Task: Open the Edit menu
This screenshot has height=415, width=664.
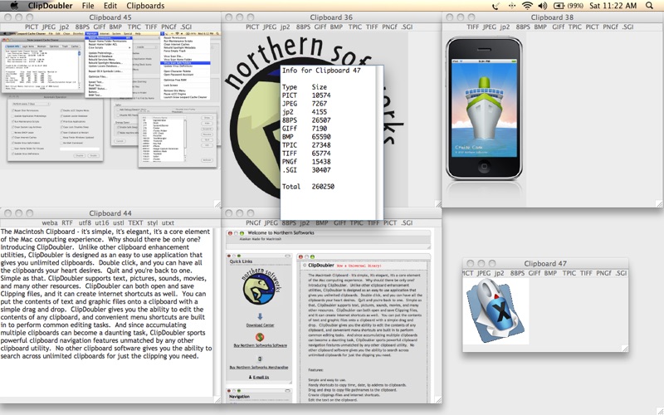Action: [110, 6]
